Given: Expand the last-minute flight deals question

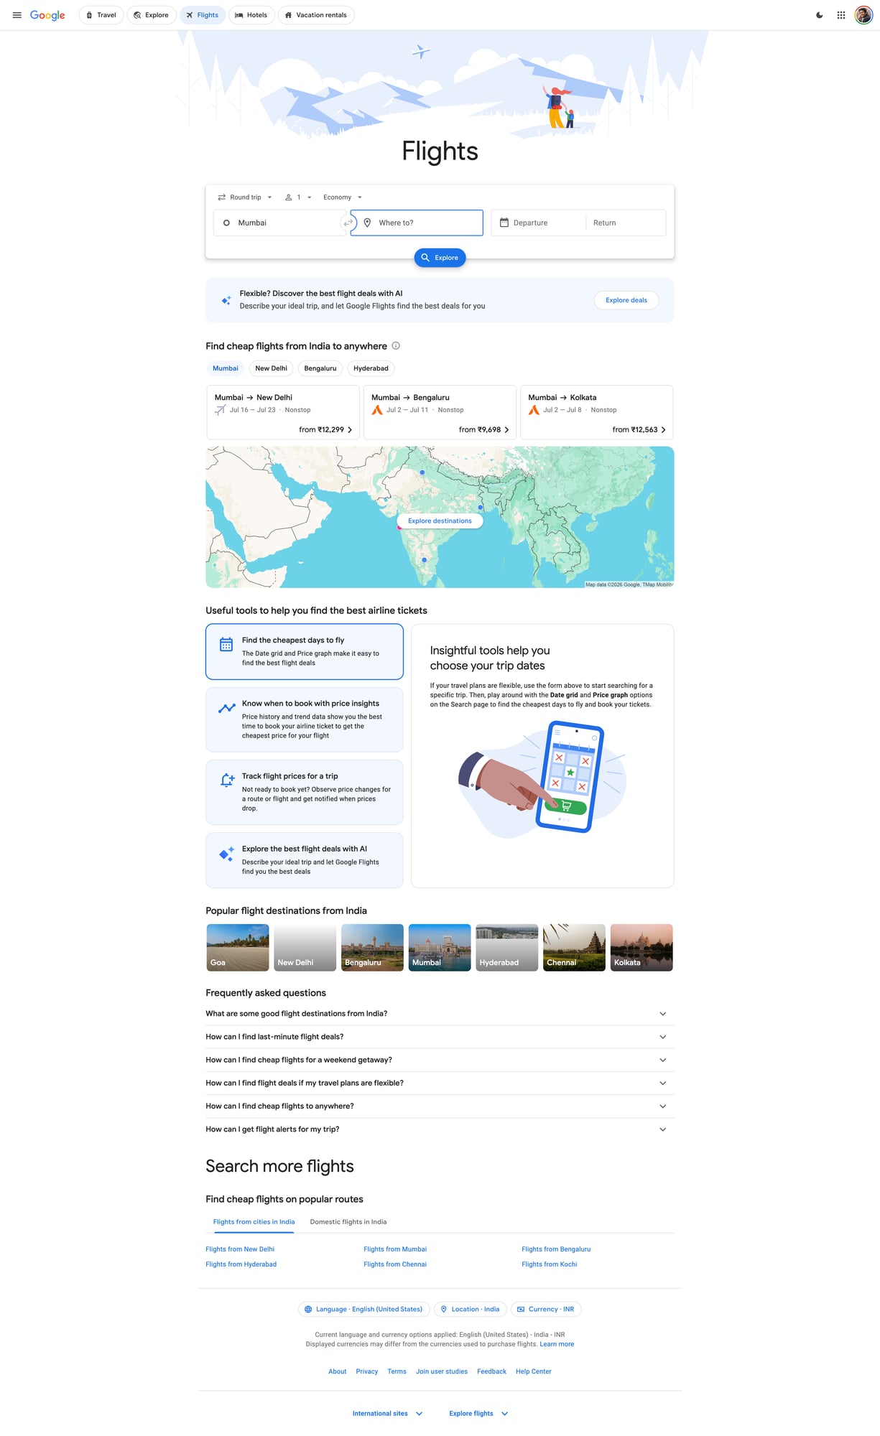Looking at the screenshot, I should point(436,1037).
